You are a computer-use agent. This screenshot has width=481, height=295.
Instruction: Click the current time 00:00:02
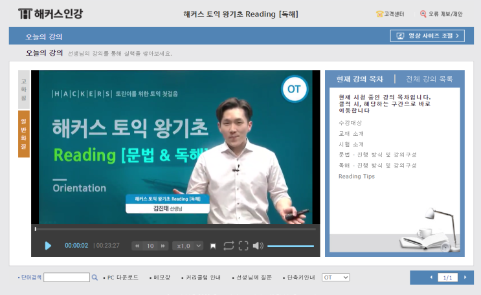pos(76,246)
